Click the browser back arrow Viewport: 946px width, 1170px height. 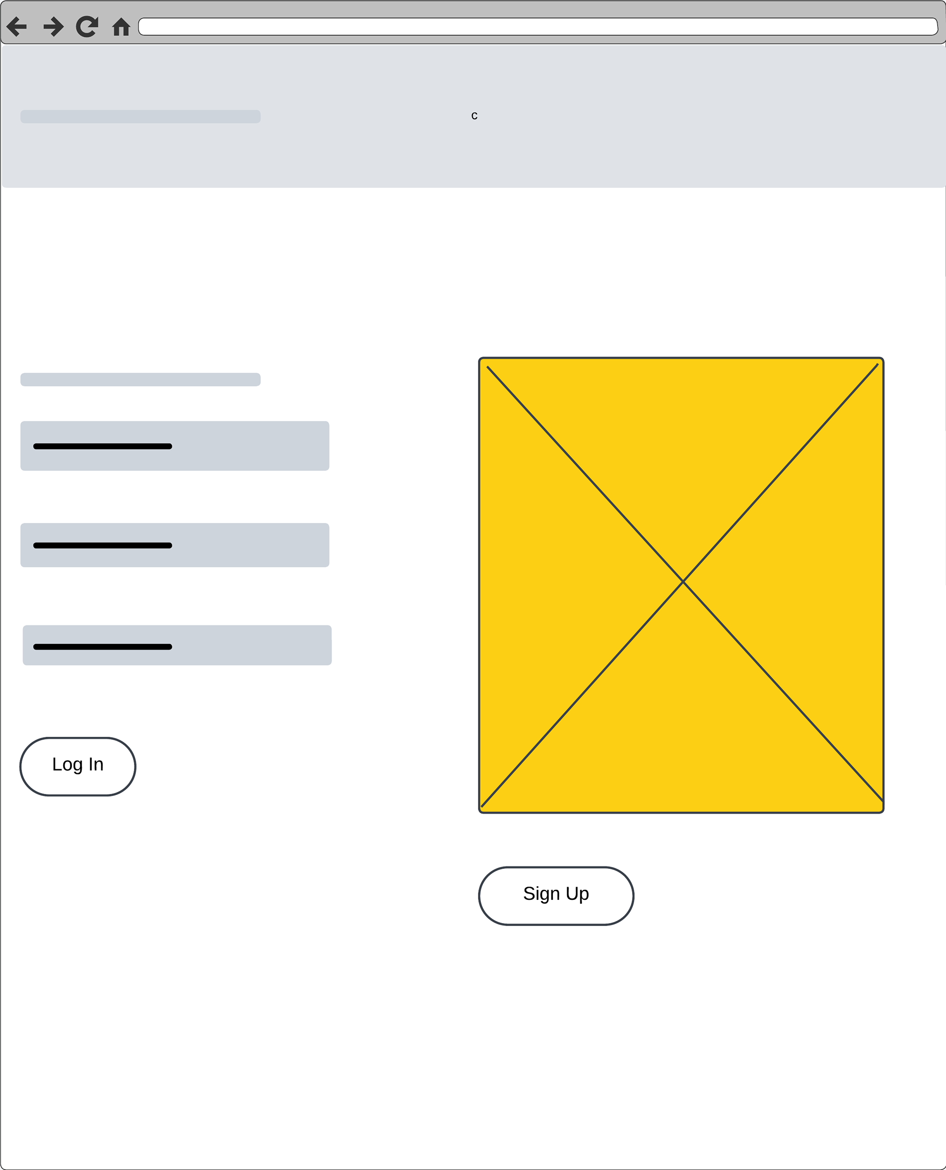click(17, 26)
